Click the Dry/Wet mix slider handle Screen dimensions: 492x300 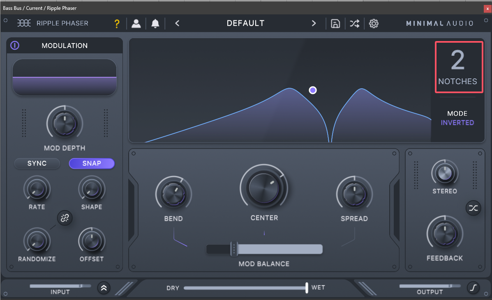click(307, 288)
